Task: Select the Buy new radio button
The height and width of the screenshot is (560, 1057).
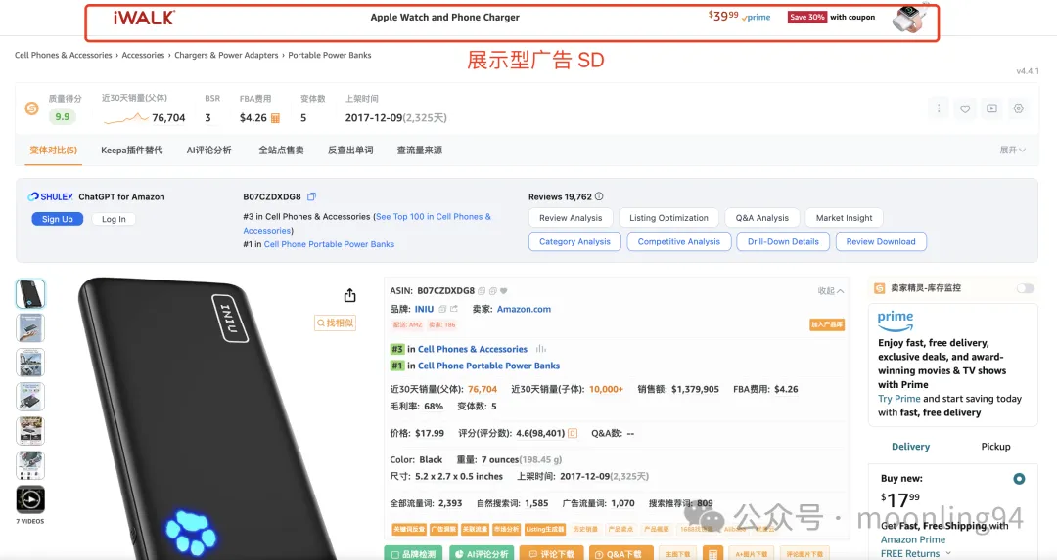Action: (1019, 479)
